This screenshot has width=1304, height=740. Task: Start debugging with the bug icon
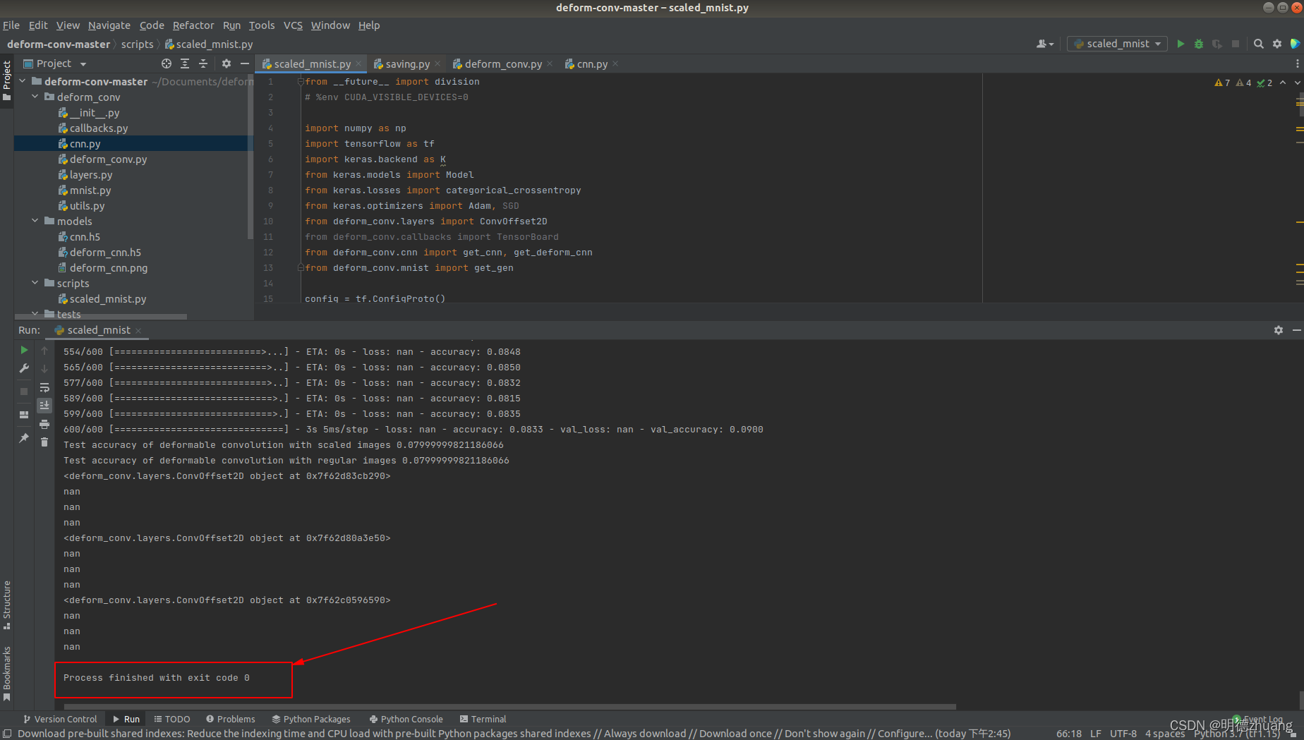point(1198,44)
